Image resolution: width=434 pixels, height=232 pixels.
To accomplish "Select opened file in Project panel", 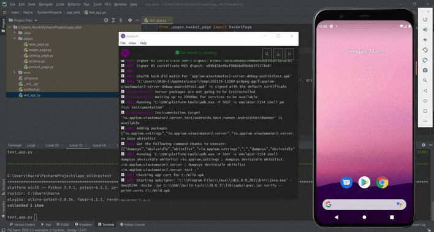I will (x=105, y=20).
